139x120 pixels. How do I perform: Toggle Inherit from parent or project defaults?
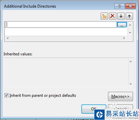click(x=6, y=95)
